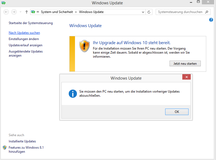Viewport: 216px width, 160px height.
Task: Open help with the blue question mark
Action: [x=211, y=20]
